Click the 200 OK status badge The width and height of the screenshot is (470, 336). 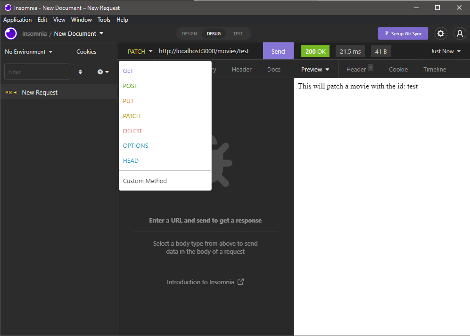(315, 51)
